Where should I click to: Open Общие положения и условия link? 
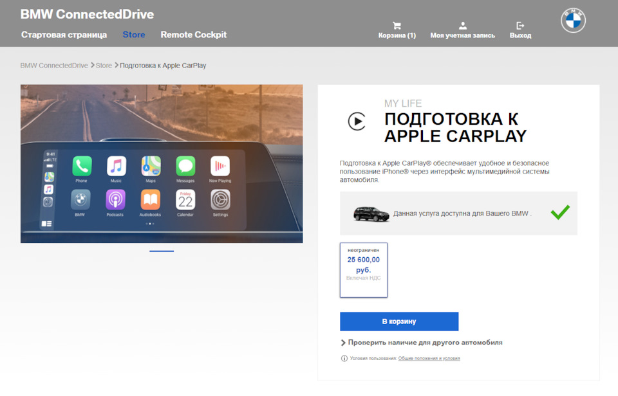point(429,358)
